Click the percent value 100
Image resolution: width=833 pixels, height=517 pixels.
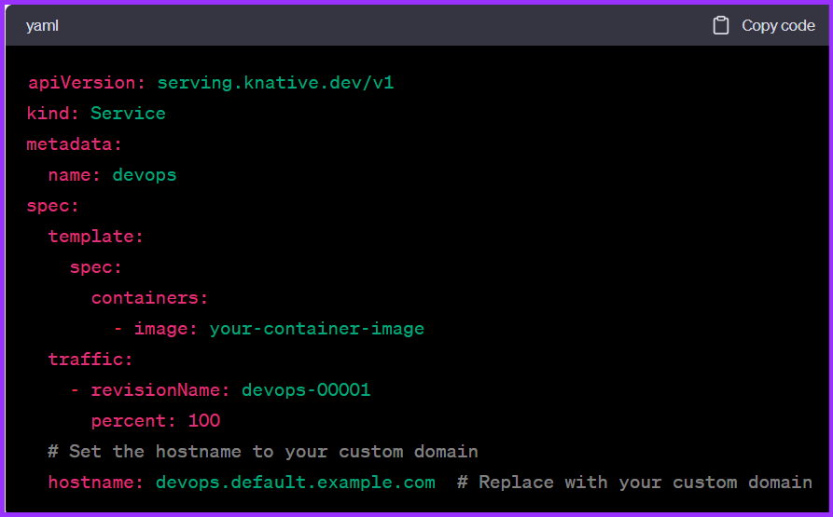click(204, 420)
